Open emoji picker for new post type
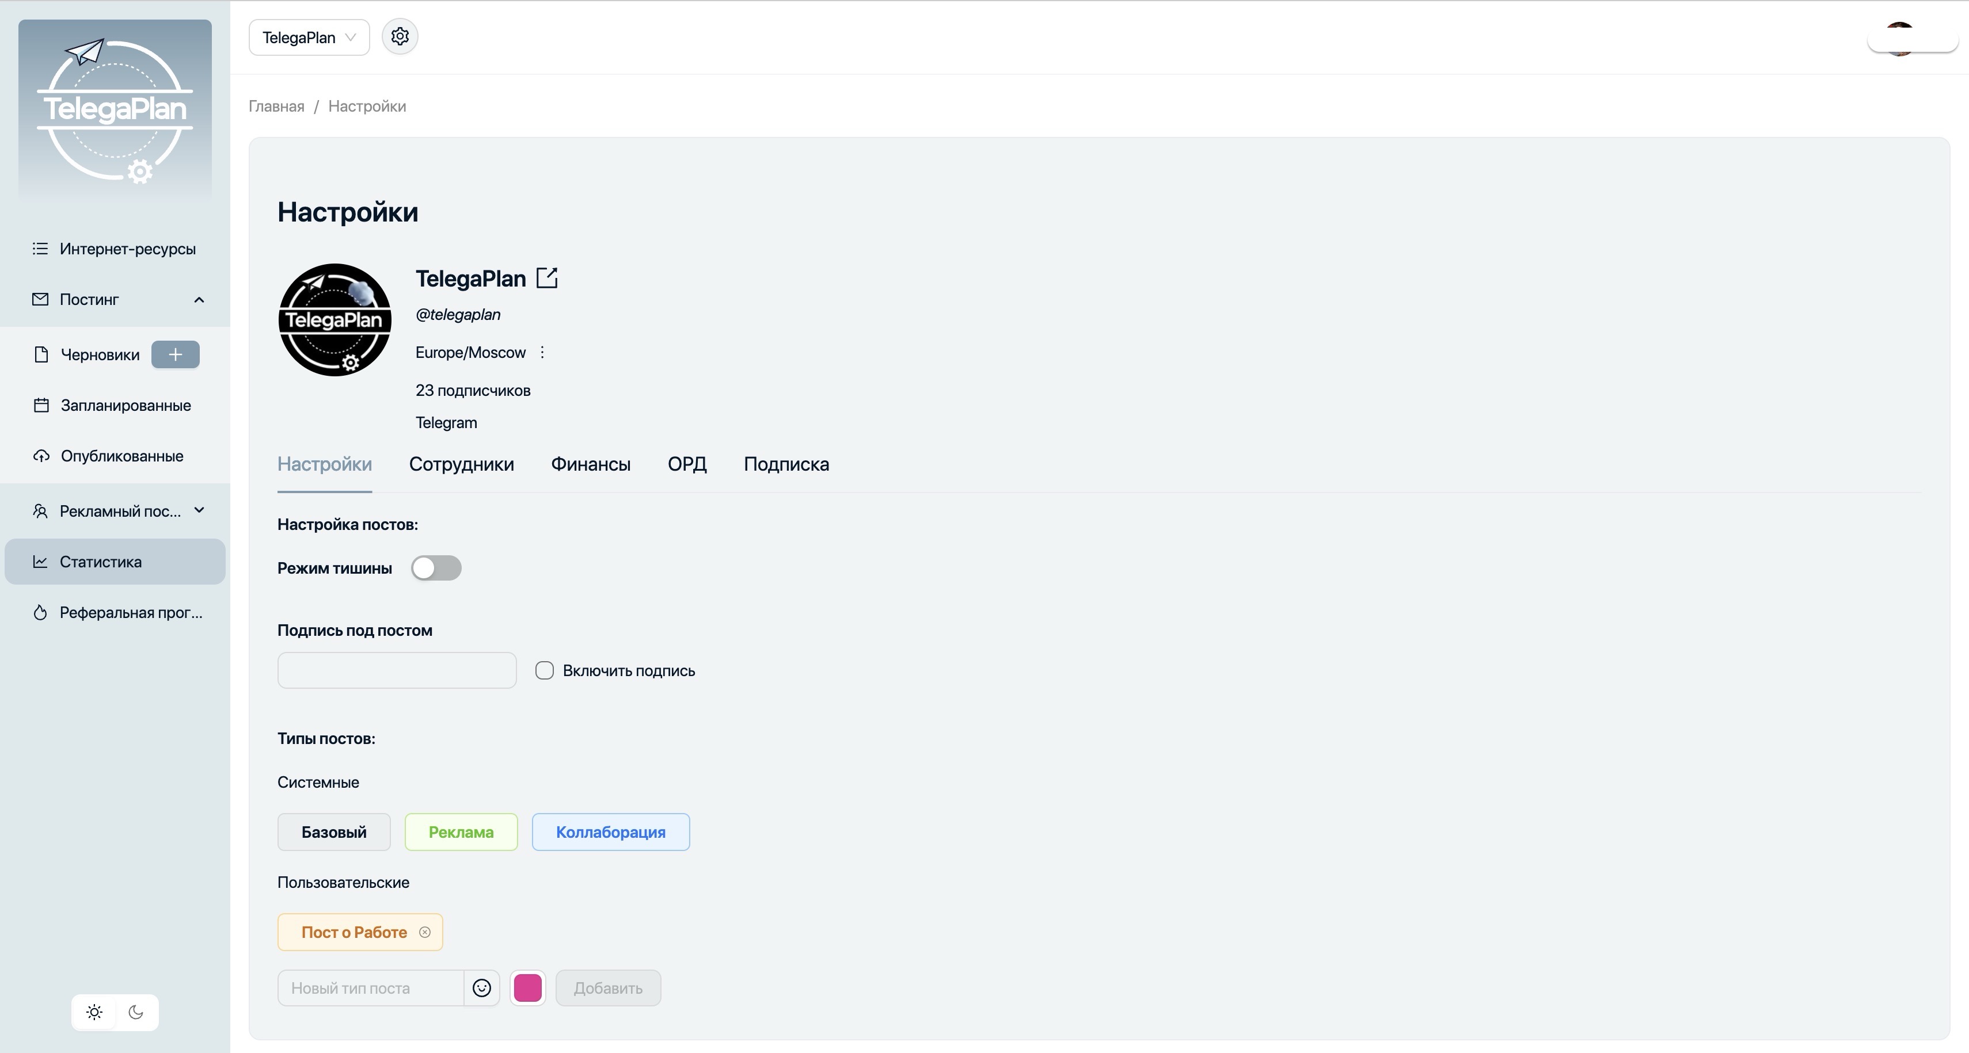Viewport: 1969px width, 1053px height. (x=481, y=988)
